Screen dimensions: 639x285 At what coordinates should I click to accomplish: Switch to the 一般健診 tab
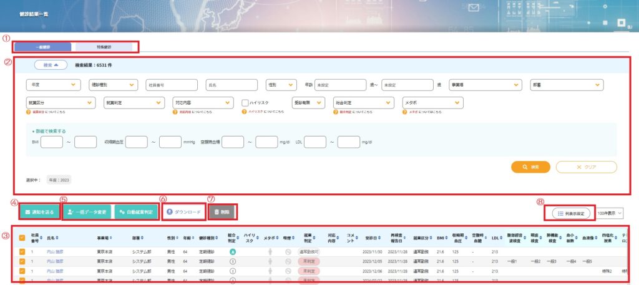(42, 47)
